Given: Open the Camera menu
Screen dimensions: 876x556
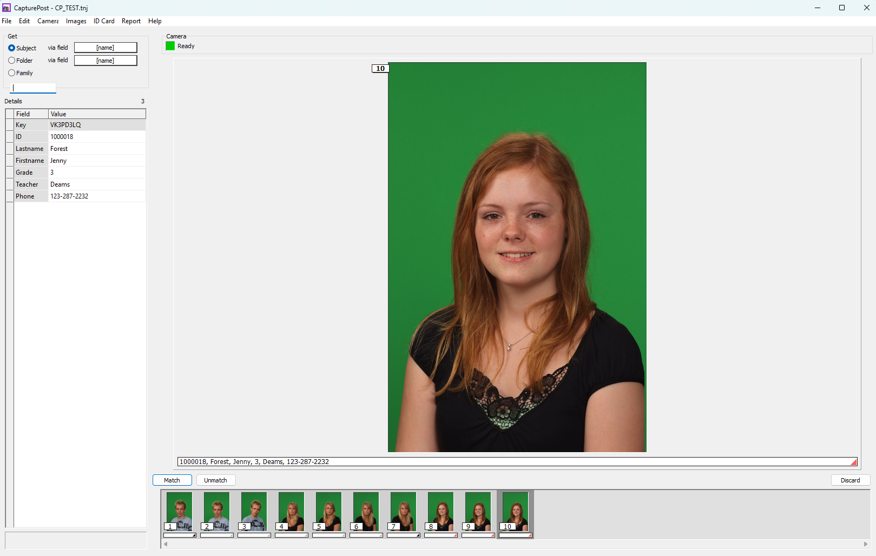Looking at the screenshot, I should click(48, 21).
